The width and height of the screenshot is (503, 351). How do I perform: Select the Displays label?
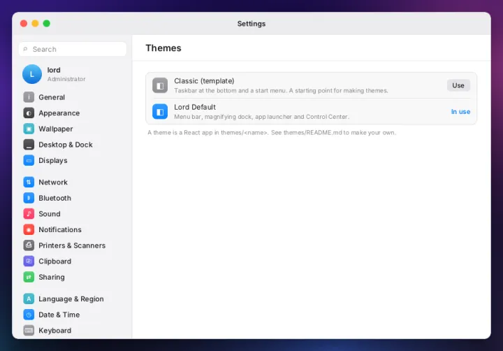tap(53, 160)
